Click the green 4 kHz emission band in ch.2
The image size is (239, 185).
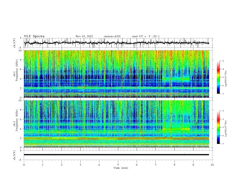point(176,129)
